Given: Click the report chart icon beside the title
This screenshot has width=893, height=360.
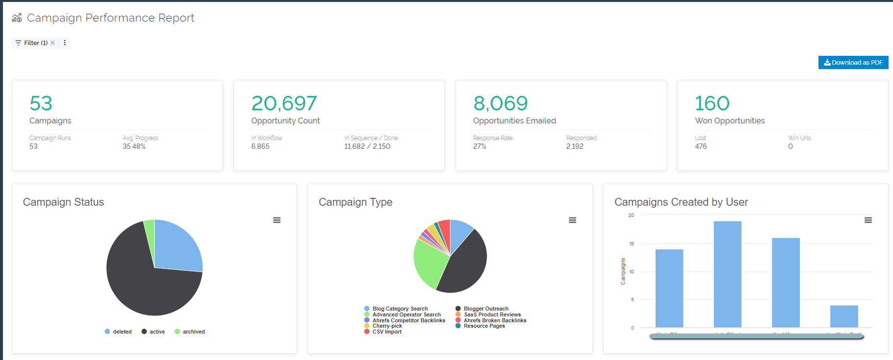Looking at the screenshot, I should [17, 18].
